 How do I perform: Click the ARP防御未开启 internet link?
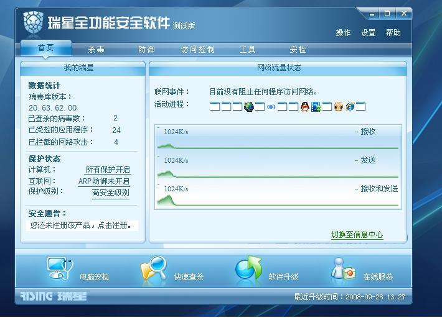coord(104,181)
